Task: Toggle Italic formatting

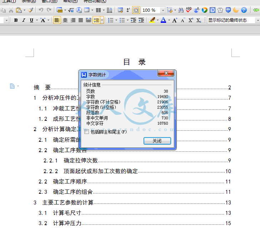Action: (x=24, y=20)
